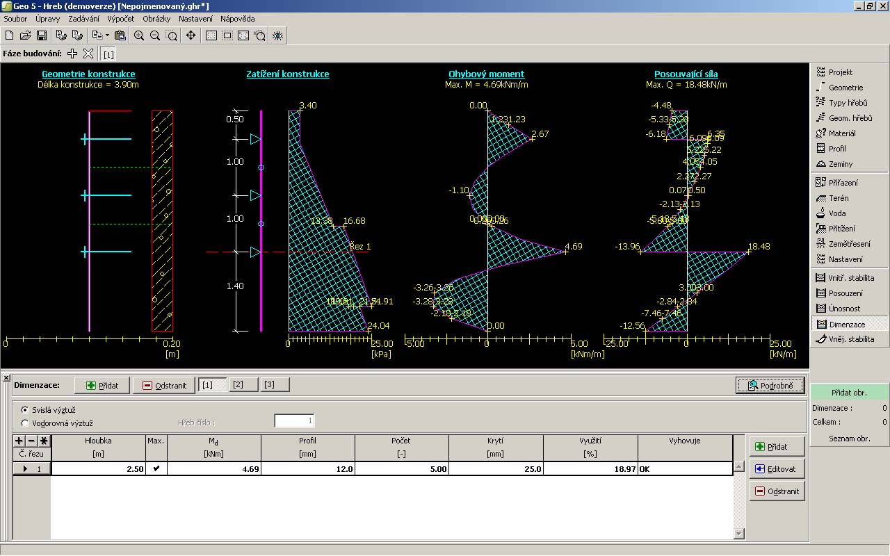Select Vodorovná výztuž radio button
The width and height of the screenshot is (890, 556).
tap(26, 423)
